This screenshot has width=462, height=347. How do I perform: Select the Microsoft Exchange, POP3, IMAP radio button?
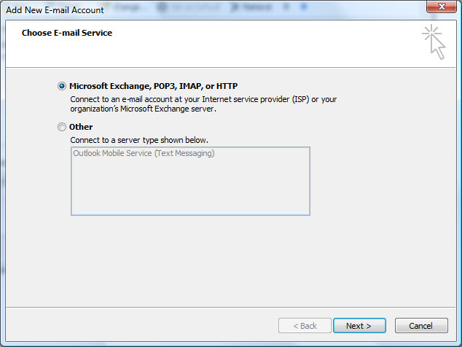[x=62, y=86]
